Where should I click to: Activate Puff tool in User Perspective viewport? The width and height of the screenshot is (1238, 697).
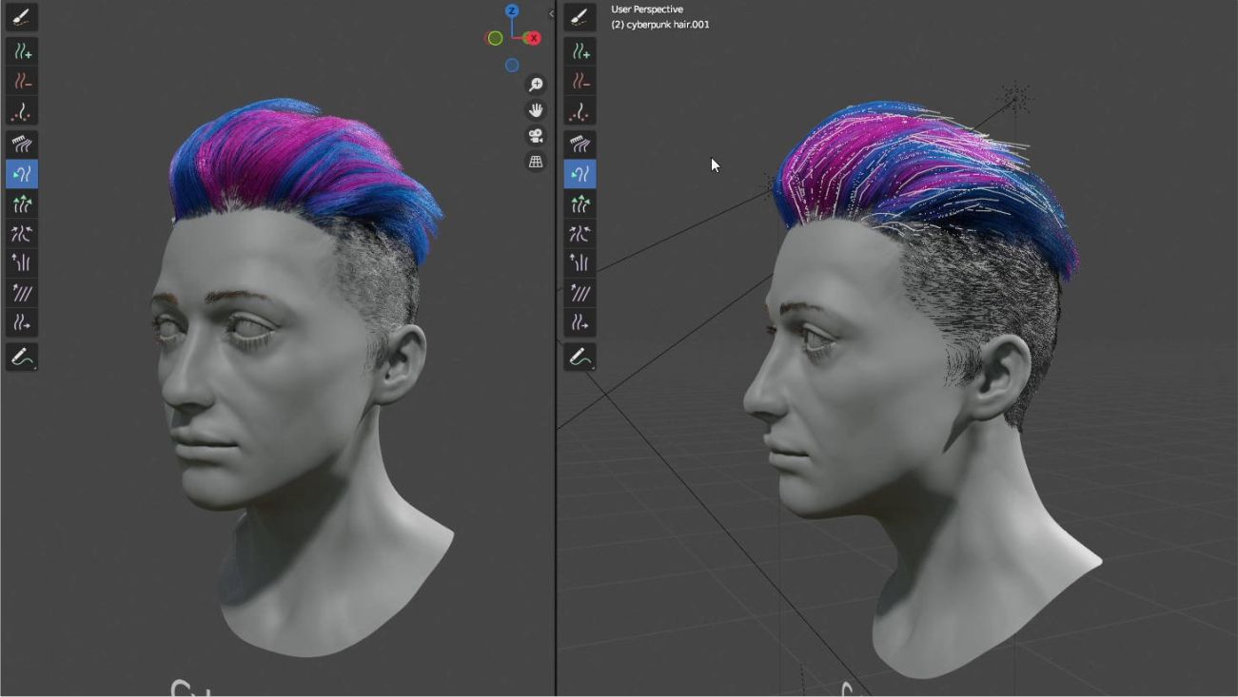pos(580,262)
